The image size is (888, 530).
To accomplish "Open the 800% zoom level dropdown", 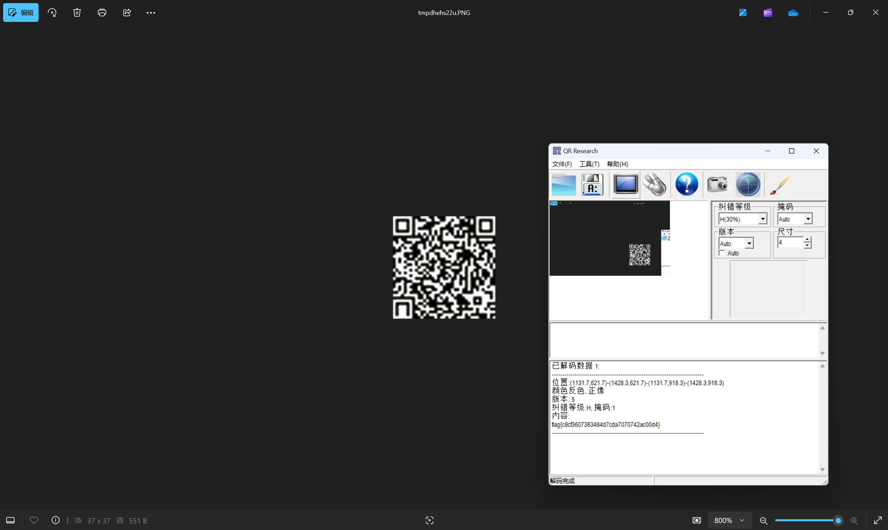I will 730,520.
